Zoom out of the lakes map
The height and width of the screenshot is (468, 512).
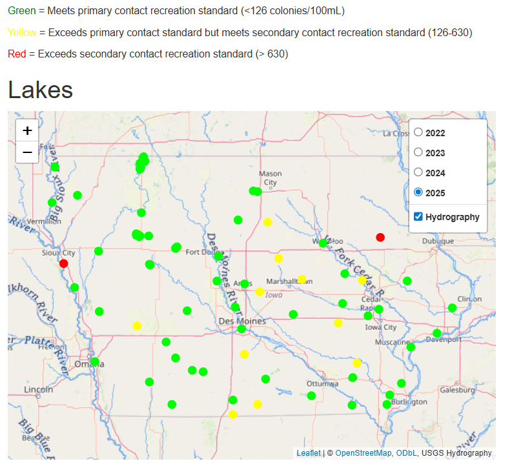(x=27, y=152)
